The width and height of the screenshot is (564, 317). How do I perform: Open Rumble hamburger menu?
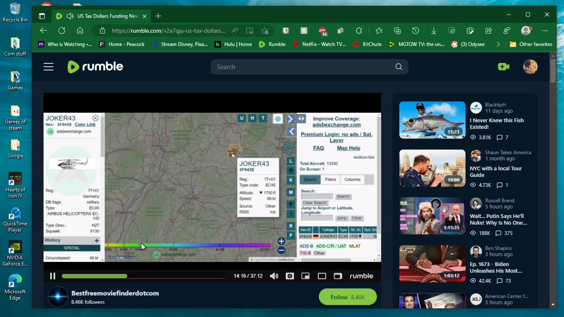48,67
